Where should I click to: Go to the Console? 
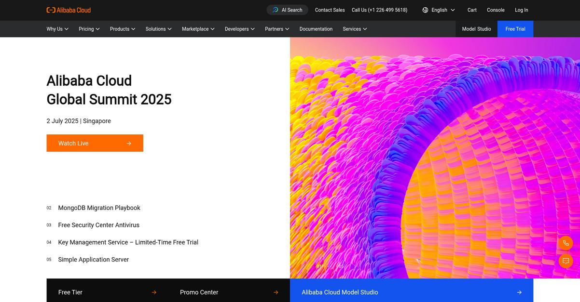pos(496,10)
